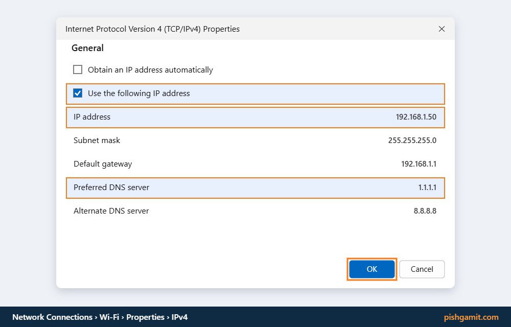Click the Default gateway value 192.168.1.1
Image resolution: width=511 pixels, height=327 pixels.
[x=419, y=164]
